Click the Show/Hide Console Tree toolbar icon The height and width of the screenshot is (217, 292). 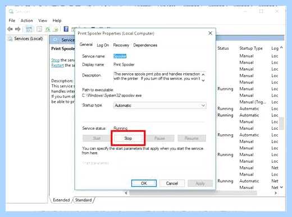(x=29, y=29)
